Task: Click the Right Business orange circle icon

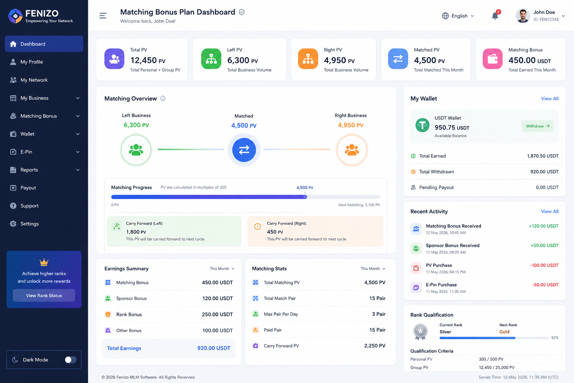Action: pyautogui.click(x=352, y=150)
